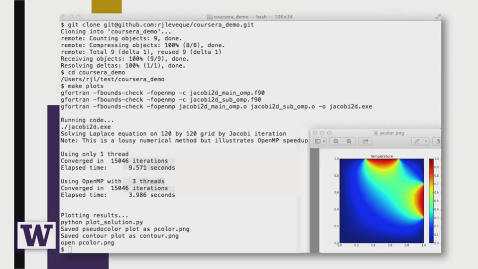The image size is (478, 269).
Task: Enter full screen with terminal corner arrows icon
Action: 438,16
